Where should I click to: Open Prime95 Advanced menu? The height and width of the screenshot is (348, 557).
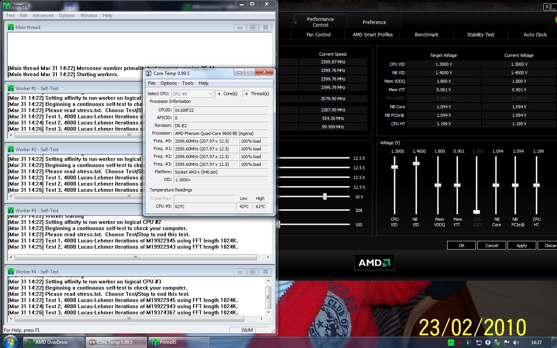pos(43,15)
